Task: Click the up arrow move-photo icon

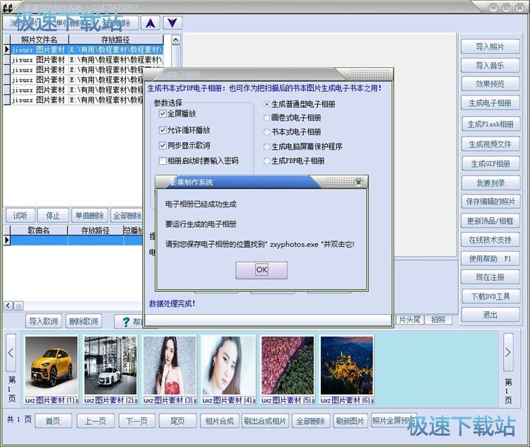Action: click(150, 23)
